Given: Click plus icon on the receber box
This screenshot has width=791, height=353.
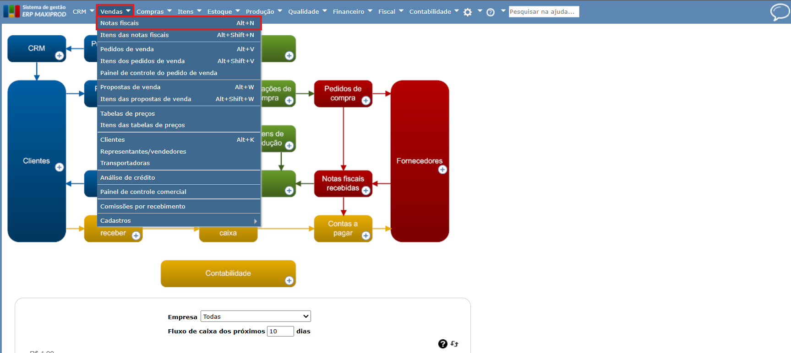Looking at the screenshot, I should pyautogui.click(x=136, y=235).
